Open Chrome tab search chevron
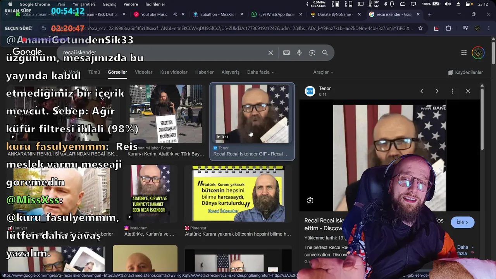 (7, 14)
